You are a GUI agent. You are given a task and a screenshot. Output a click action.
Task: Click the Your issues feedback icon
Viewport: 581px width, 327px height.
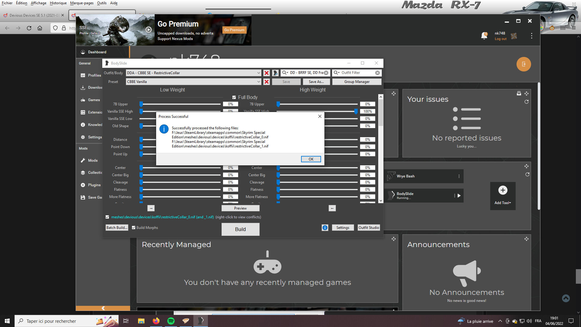coord(519,94)
